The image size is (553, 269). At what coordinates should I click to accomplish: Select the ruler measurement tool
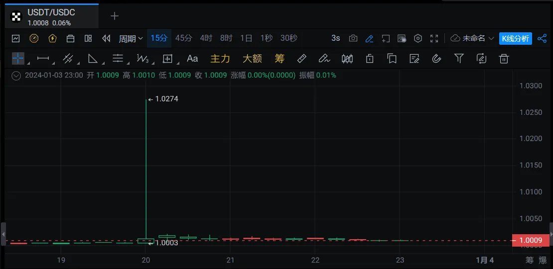302,59
